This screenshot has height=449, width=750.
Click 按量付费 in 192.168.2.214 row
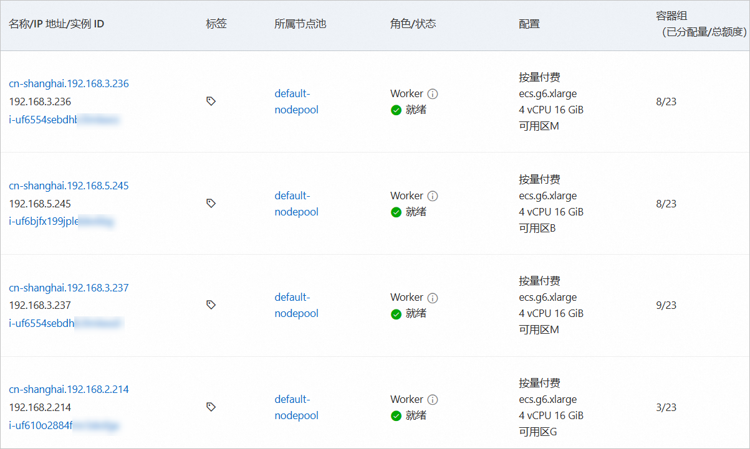tap(539, 383)
